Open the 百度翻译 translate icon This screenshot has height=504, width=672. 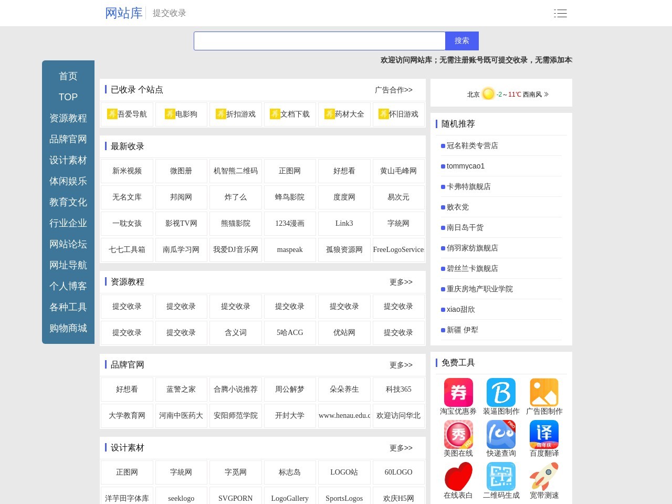(x=544, y=434)
